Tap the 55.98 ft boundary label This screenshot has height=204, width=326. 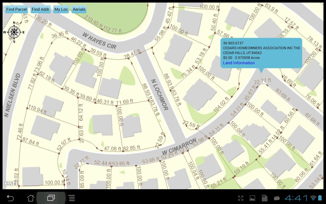click(160, 34)
